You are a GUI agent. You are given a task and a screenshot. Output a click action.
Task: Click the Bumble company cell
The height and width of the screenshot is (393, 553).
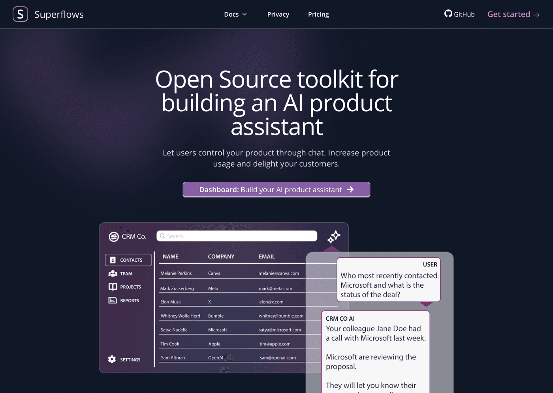coord(216,316)
